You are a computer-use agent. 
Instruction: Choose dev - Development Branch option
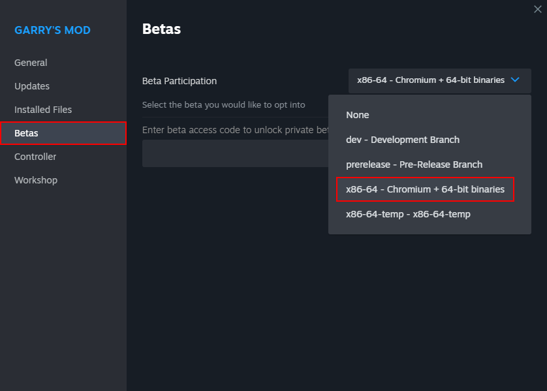click(x=403, y=140)
